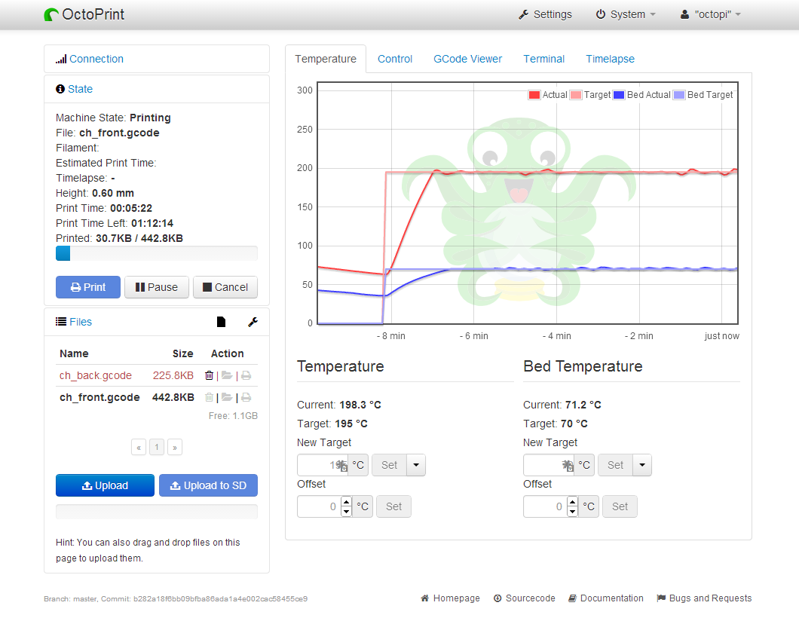
Task: Go to next page of files
Action: click(x=175, y=447)
